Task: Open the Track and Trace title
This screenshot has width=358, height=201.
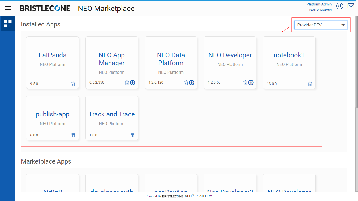Action: pyautogui.click(x=112, y=114)
